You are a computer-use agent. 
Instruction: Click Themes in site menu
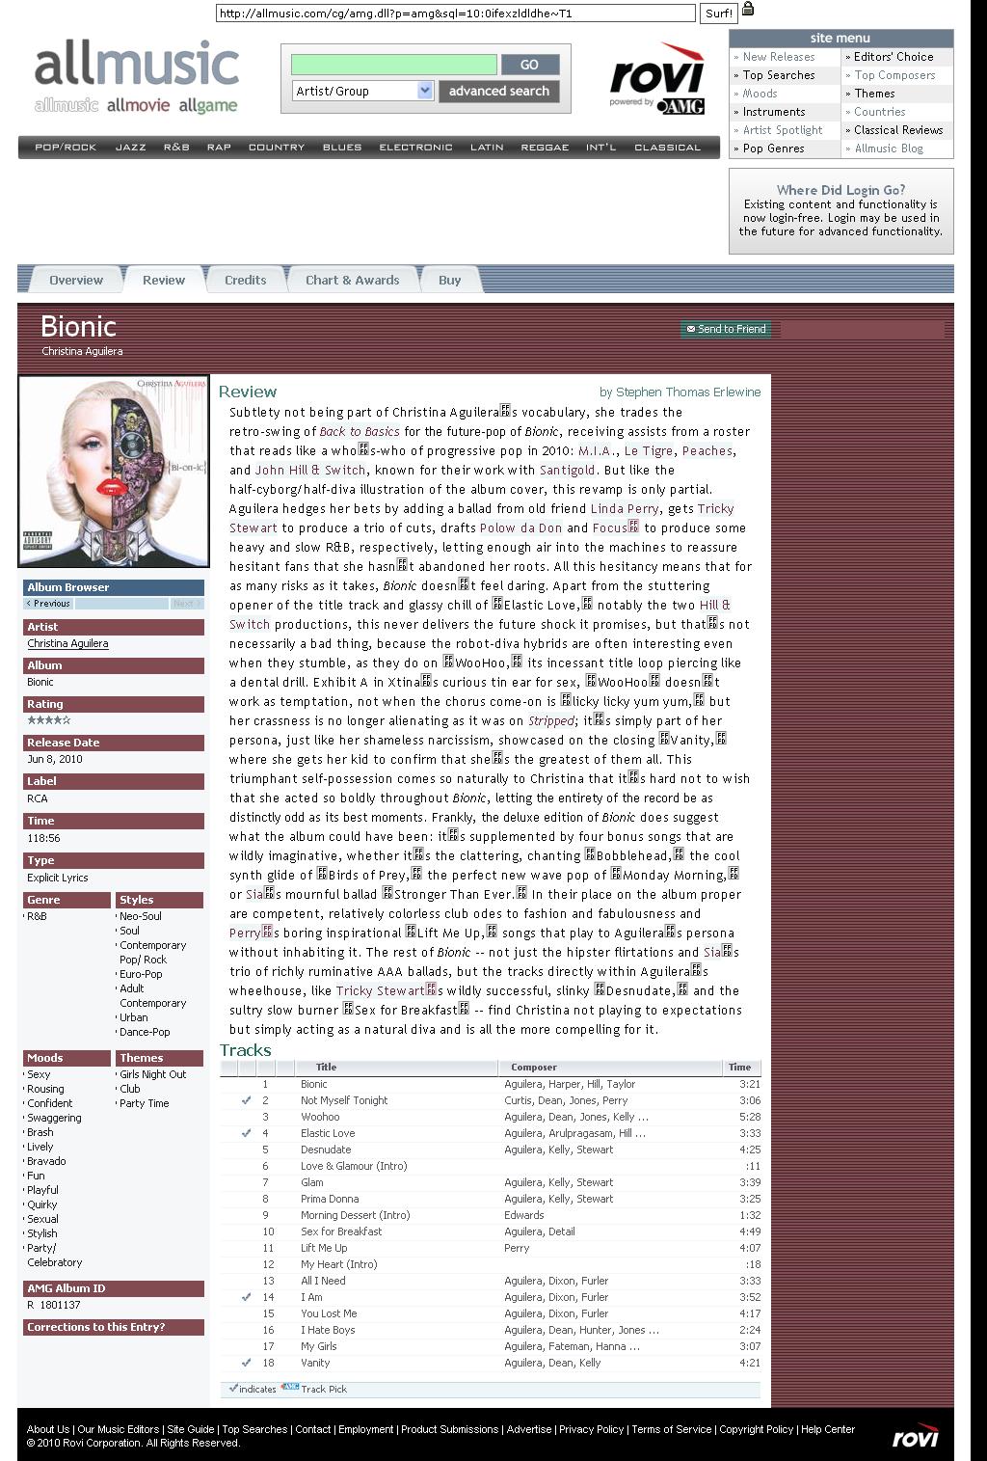tap(874, 94)
